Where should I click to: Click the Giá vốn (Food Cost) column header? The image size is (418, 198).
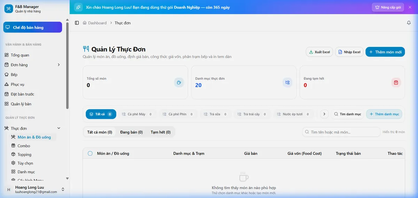[x=304, y=153]
